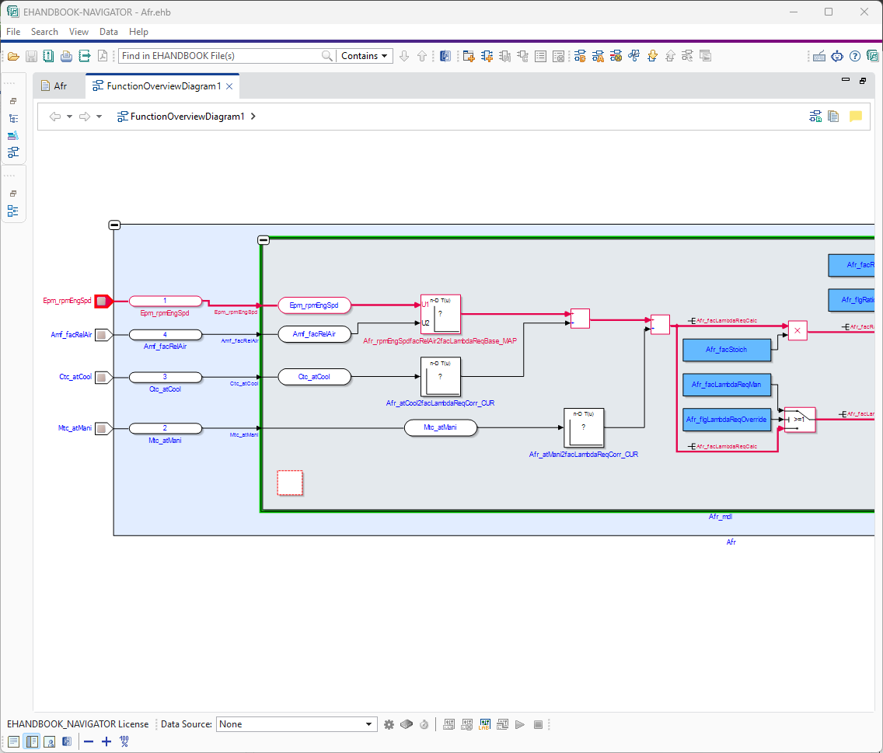Click the robot assistant icon next to the Help icon
The width and height of the screenshot is (883, 753).
[x=837, y=56]
